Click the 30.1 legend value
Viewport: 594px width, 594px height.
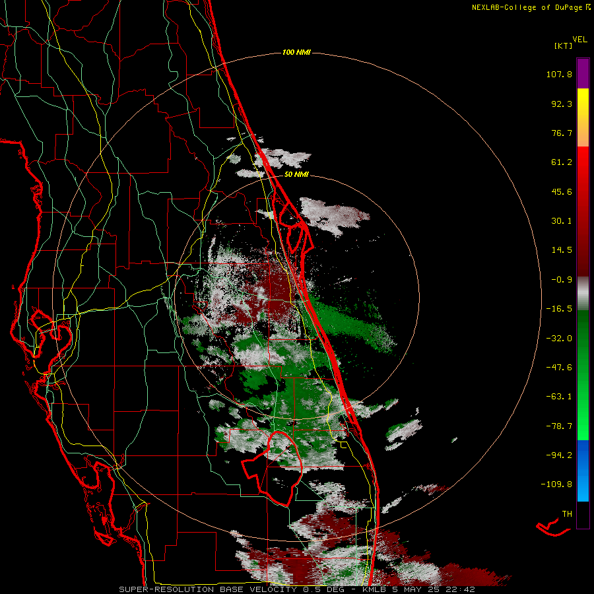coord(562,221)
